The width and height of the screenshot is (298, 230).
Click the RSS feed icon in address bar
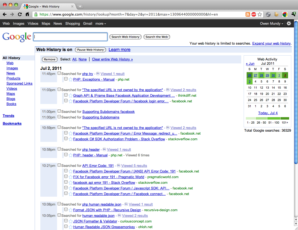point(248,15)
